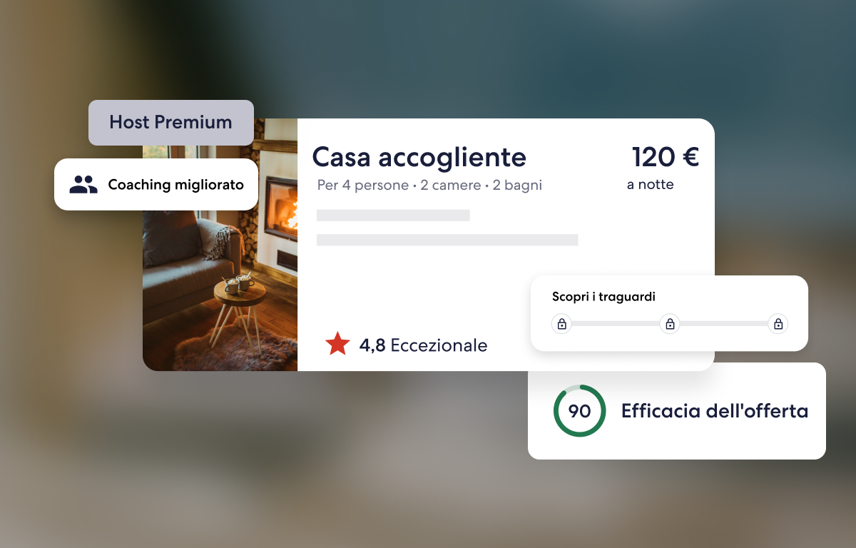The height and width of the screenshot is (548, 856).
Task: Click the Host Premium badge
Action: [171, 123]
